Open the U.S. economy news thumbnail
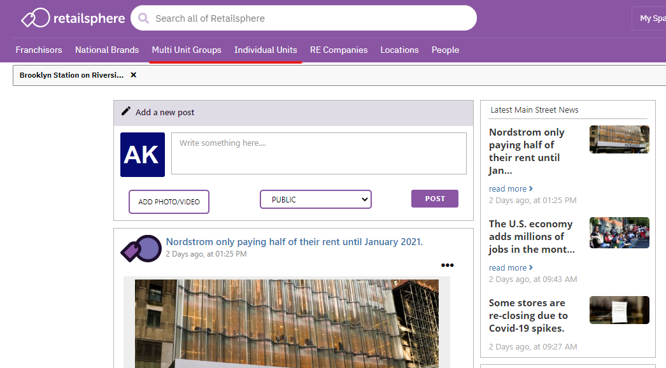The height and width of the screenshot is (368, 666). click(620, 232)
